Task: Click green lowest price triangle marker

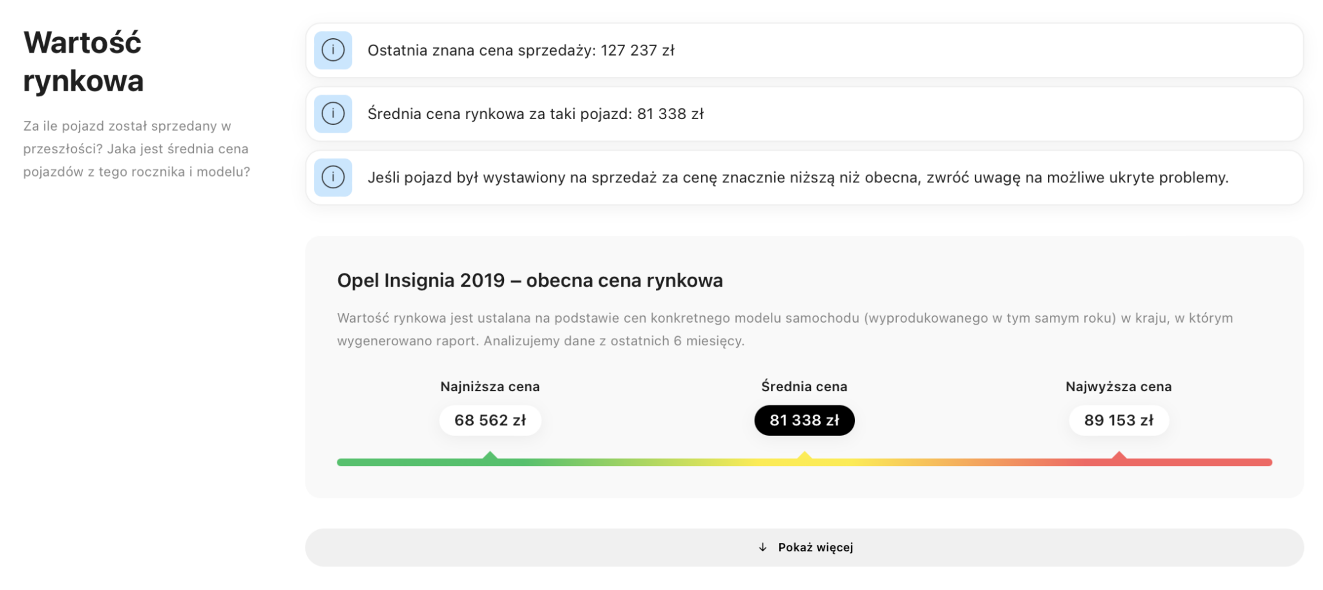Action: pyautogui.click(x=490, y=456)
